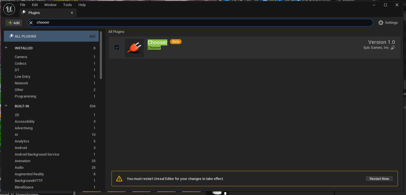This screenshot has width=406, height=195.
Task: Close the Plugins tab
Action: (x=72, y=13)
